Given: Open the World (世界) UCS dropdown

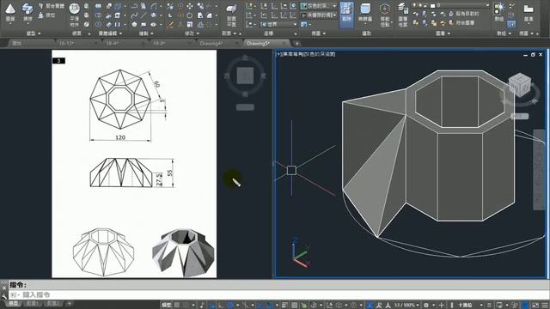Looking at the screenshot, I should point(278,25).
